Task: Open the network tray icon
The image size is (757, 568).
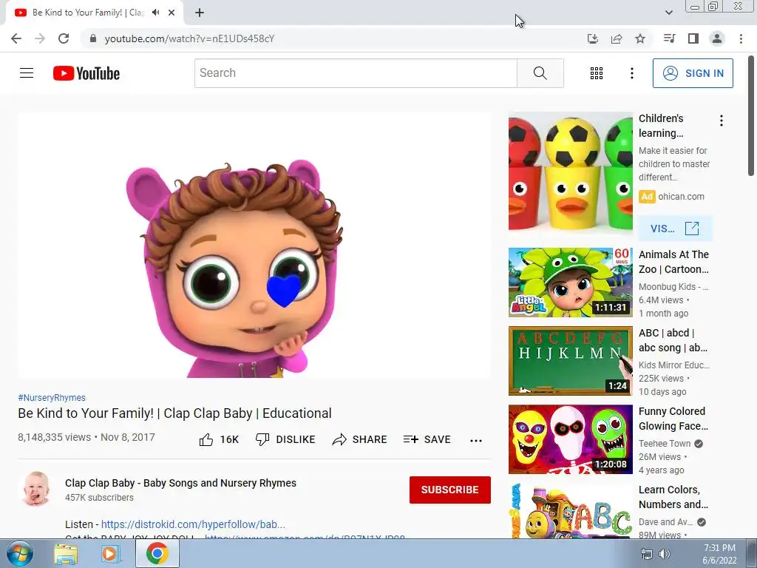Action: click(x=646, y=554)
